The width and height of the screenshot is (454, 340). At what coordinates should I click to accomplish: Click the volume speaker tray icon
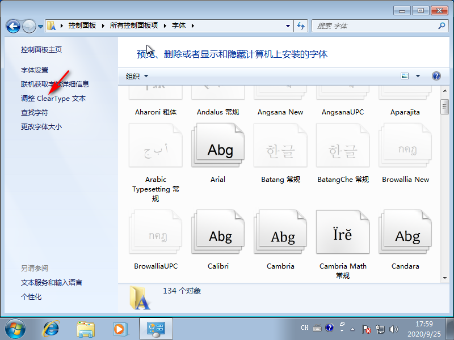coord(394,329)
